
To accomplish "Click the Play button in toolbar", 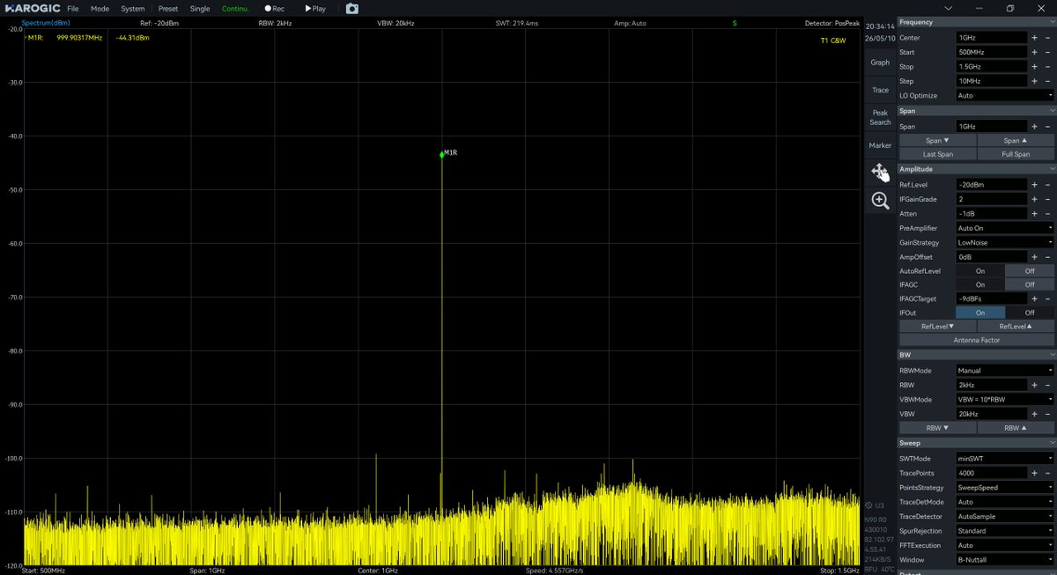I will tap(315, 9).
